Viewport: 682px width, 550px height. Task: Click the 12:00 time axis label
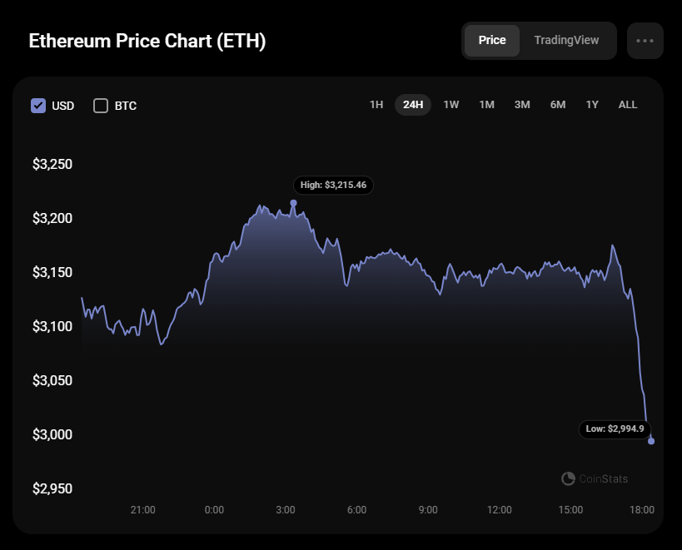(x=500, y=509)
